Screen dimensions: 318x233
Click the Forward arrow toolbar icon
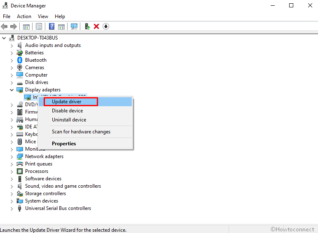(14, 26)
